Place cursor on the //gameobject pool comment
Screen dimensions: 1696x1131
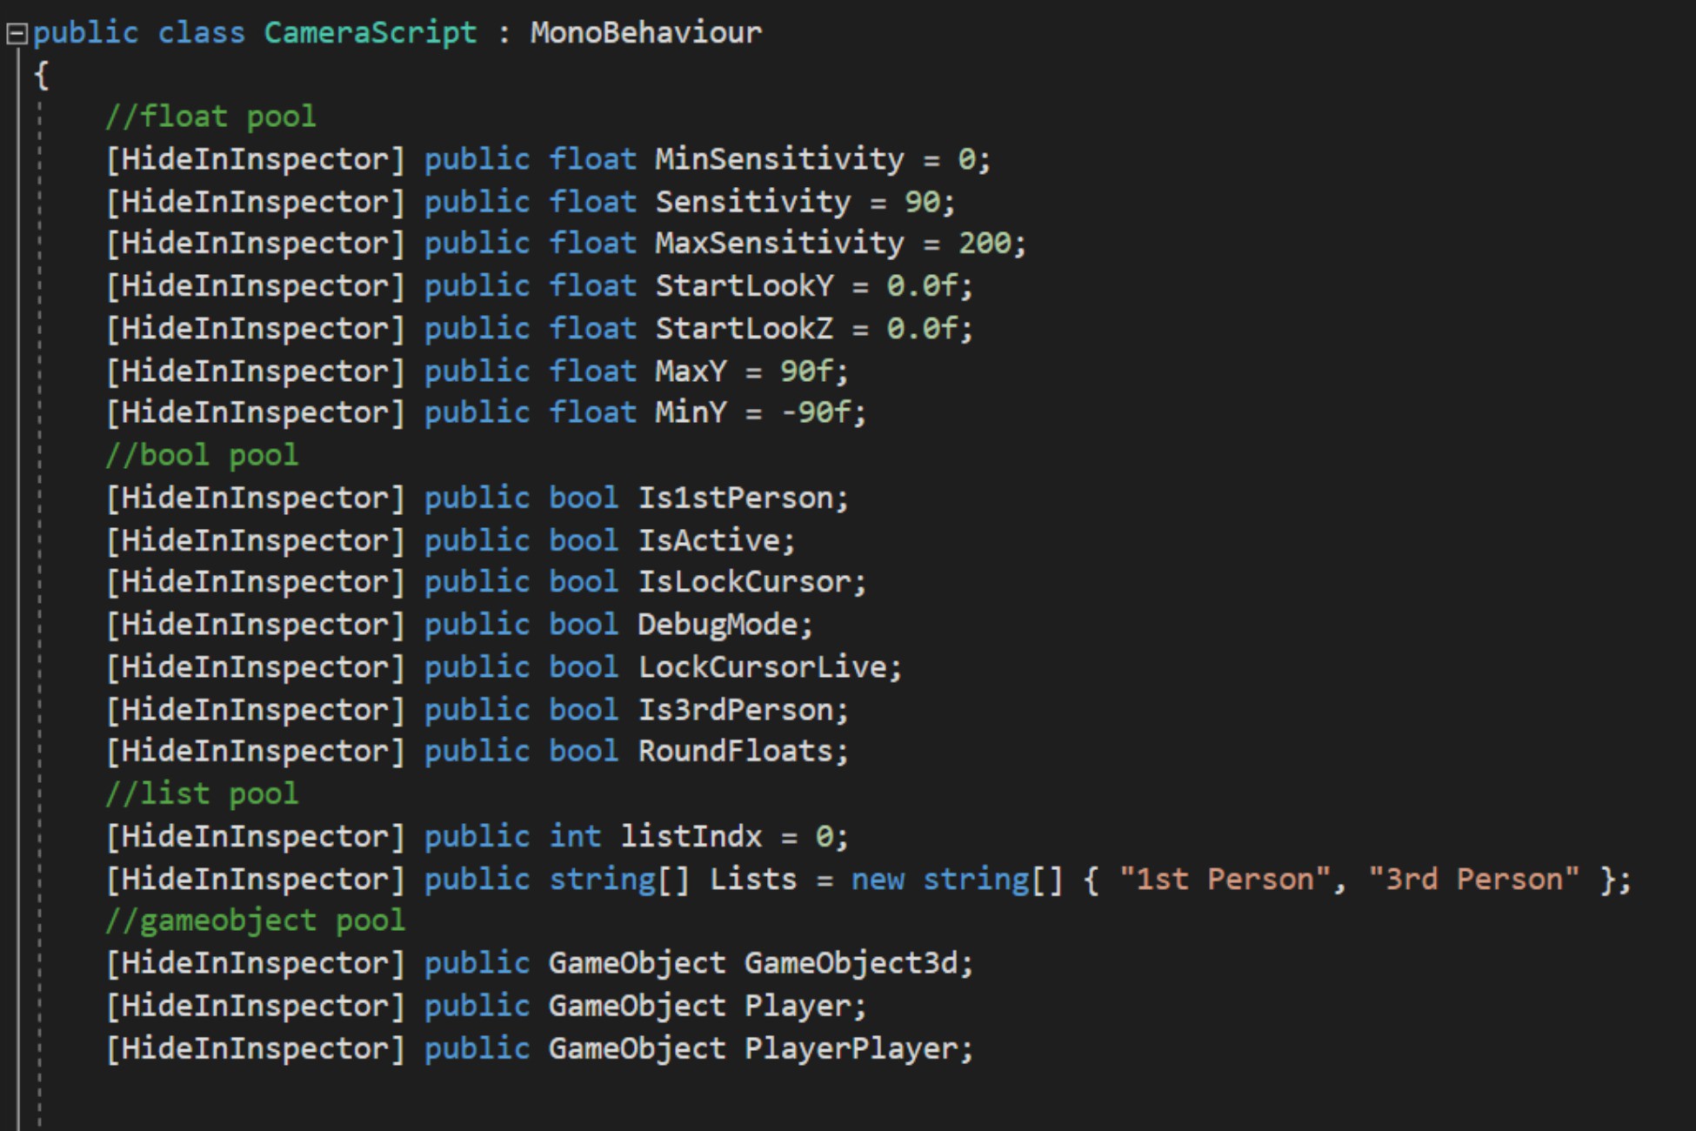pyautogui.click(x=255, y=920)
